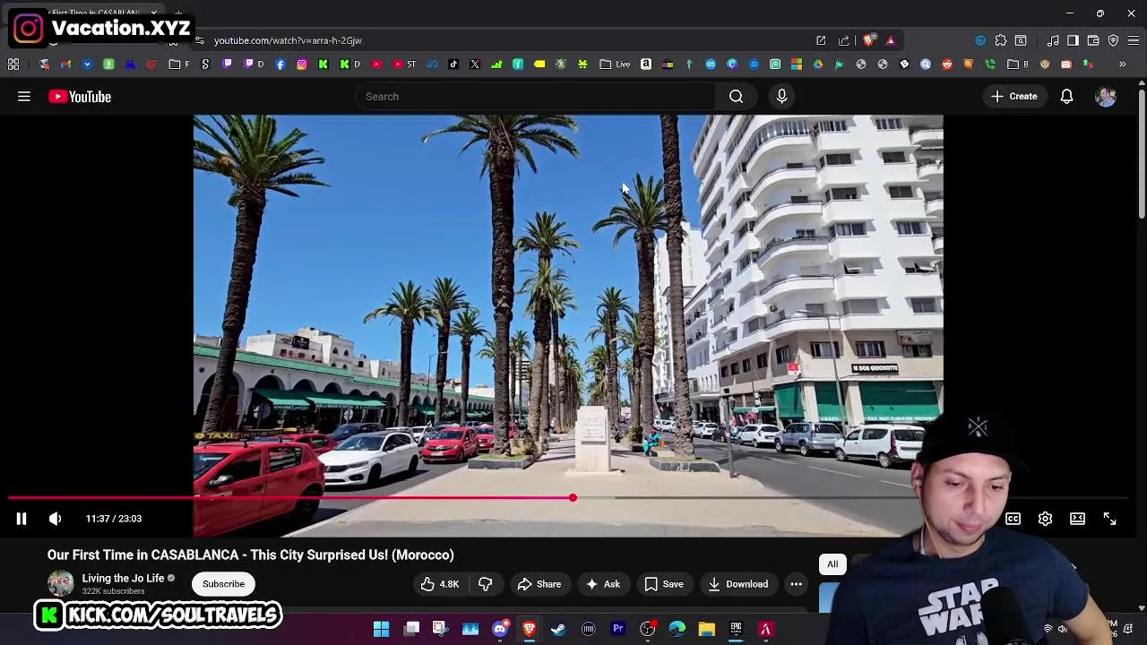Toggle closed captions on the player

click(1013, 519)
